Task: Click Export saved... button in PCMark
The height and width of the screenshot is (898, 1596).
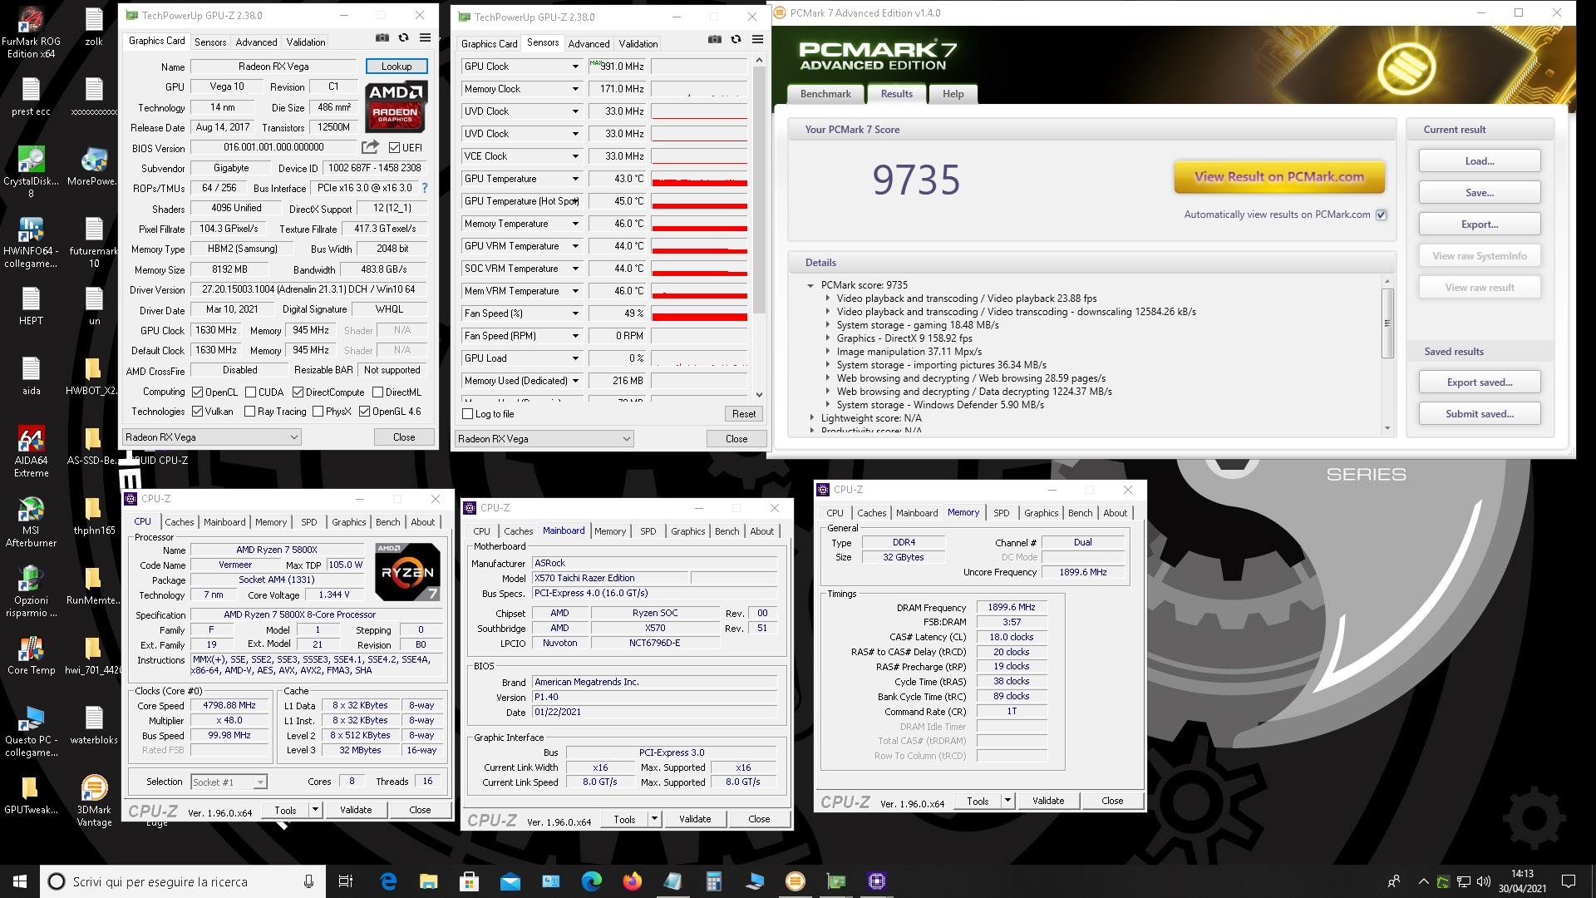Action: tap(1480, 382)
